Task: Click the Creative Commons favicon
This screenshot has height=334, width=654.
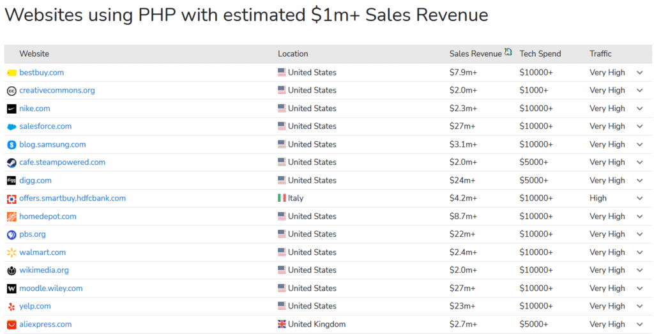Action: (11, 91)
